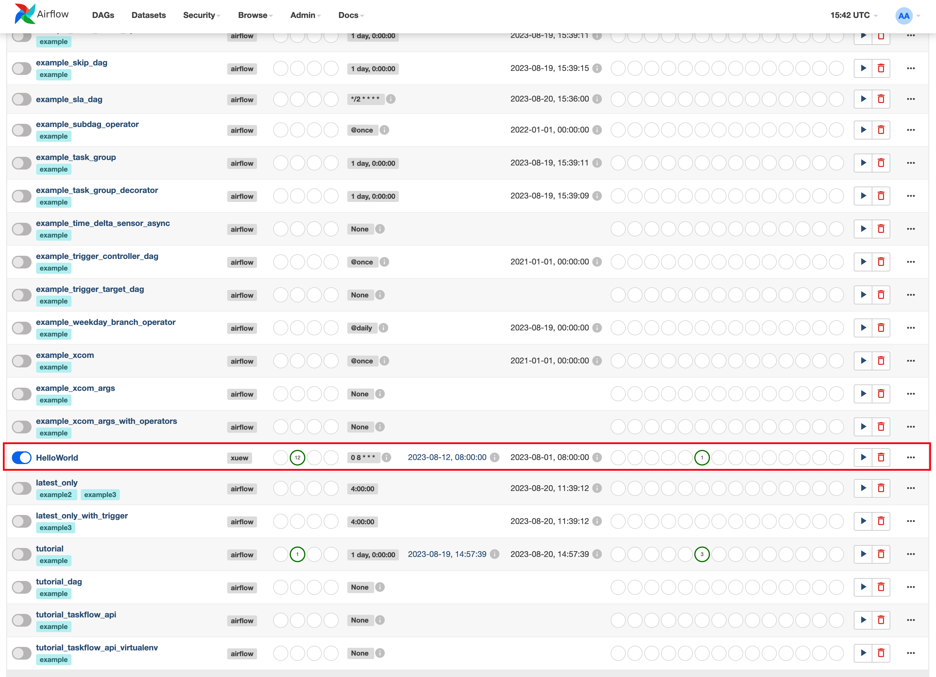Viewport: 936px width, 677px height.
Task: View successful task instances count for tutorial
Action: pyautogui.click(x=702, y=554)
